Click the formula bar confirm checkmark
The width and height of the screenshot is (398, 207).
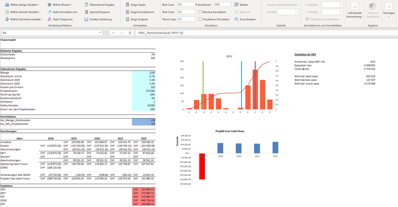click(122, 33)
